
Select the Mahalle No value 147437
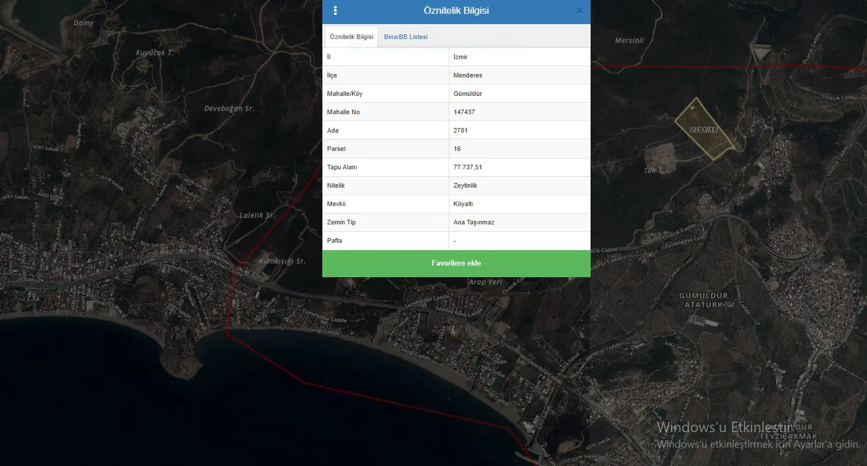point(519,112)
